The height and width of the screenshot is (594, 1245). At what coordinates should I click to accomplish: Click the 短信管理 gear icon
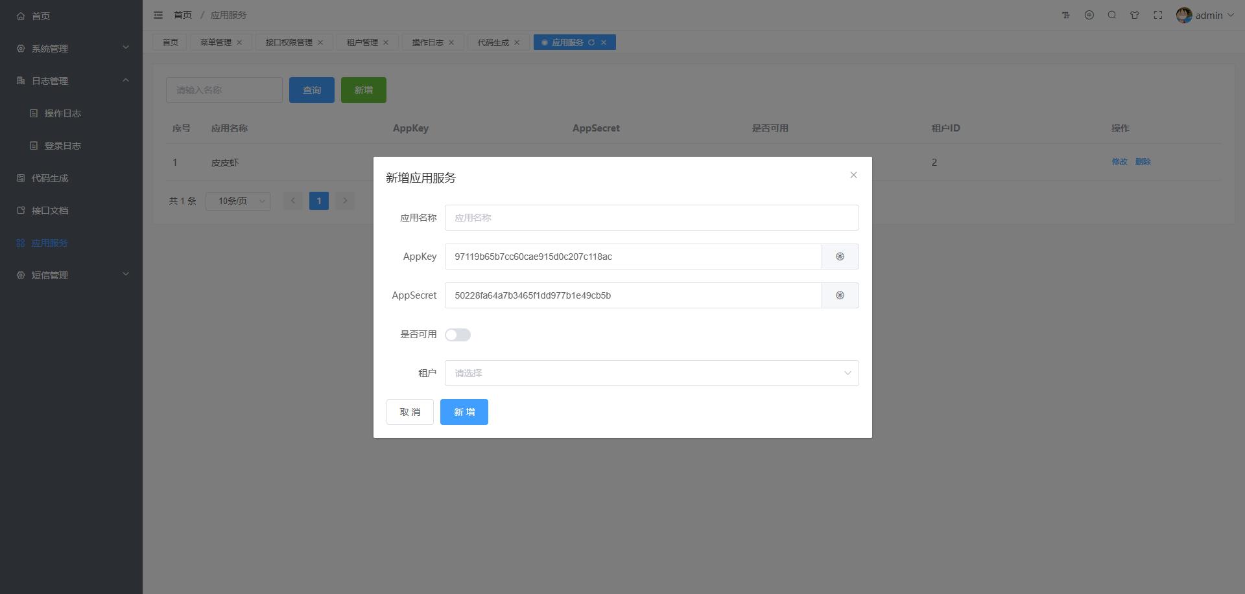coord(21,275)
